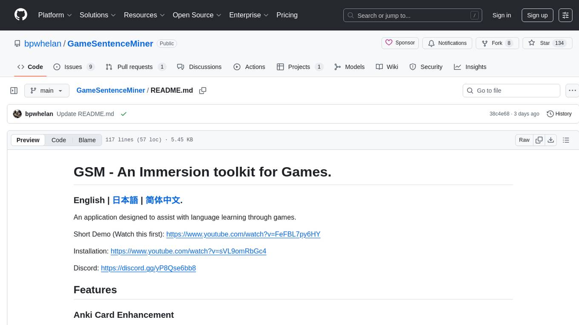The width and height of the screenshot is (579, 325).
Task: Open the file History
Action: (559, 114)
